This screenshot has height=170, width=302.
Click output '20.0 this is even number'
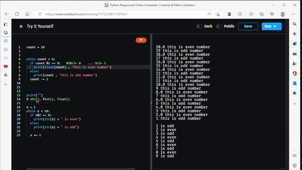pos(183,47)
